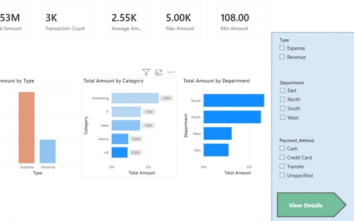Click the Admin bar in Category chart

(120, 139)
